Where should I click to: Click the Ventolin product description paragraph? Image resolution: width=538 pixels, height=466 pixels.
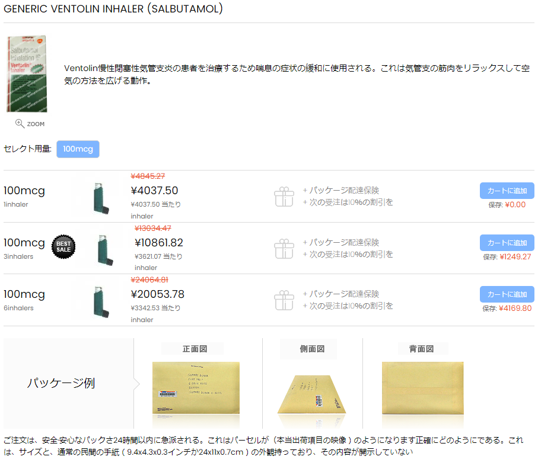pyautogui.click(x=297, y=74)
